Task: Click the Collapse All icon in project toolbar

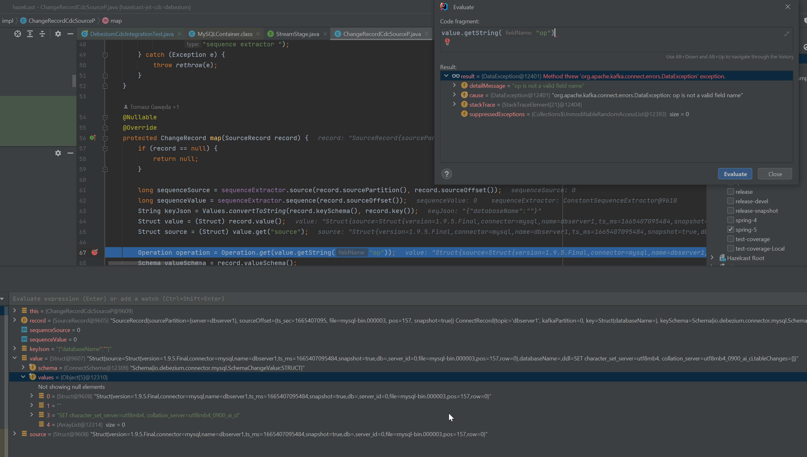Action: pos(42,34)
